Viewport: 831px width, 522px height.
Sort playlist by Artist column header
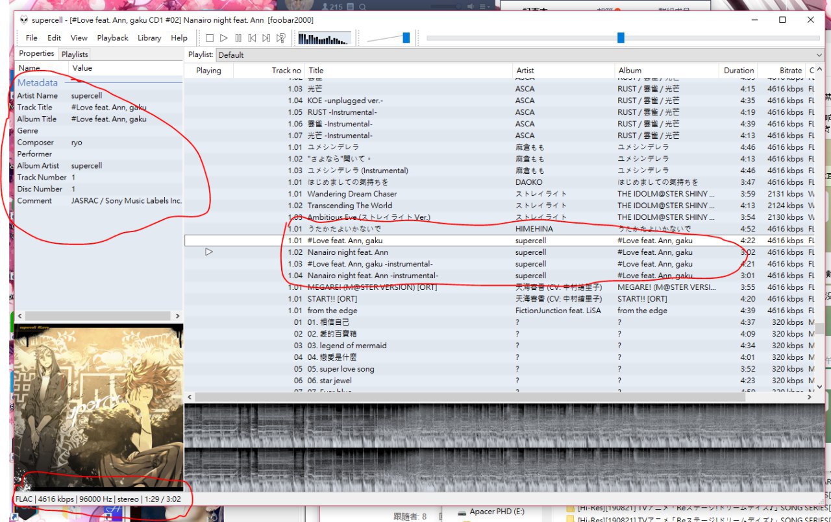[564, 71]
